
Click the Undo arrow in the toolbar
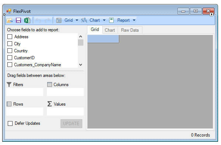click(x=38, y=20)
